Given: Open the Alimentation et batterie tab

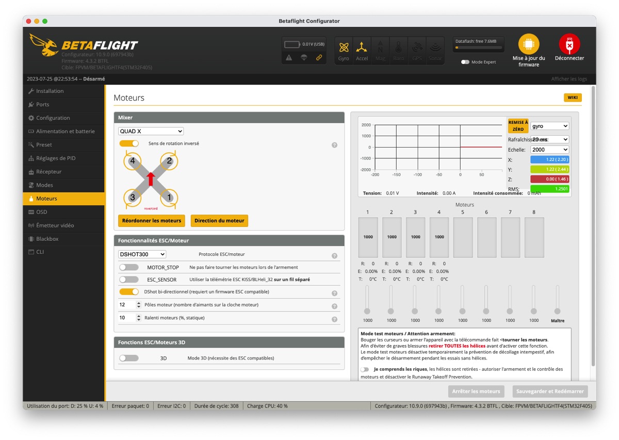Looking at the screenshot, I should [64, 131].
